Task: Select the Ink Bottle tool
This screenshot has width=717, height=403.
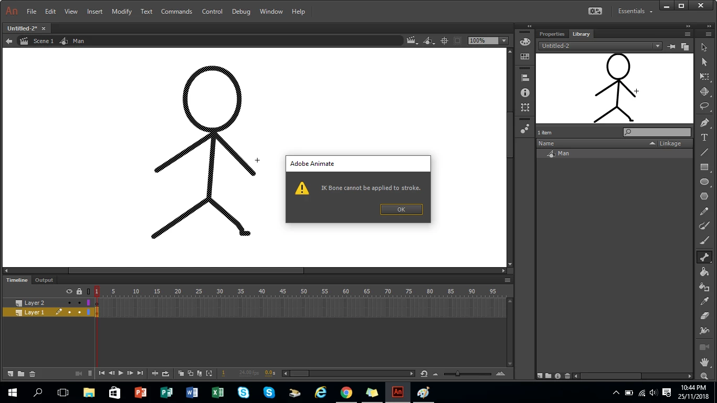Action: pyautogui.click(x=704, y=287)
